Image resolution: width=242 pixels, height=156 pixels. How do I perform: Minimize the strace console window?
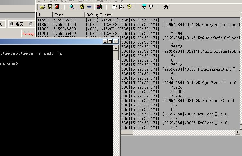click(105, 42)
